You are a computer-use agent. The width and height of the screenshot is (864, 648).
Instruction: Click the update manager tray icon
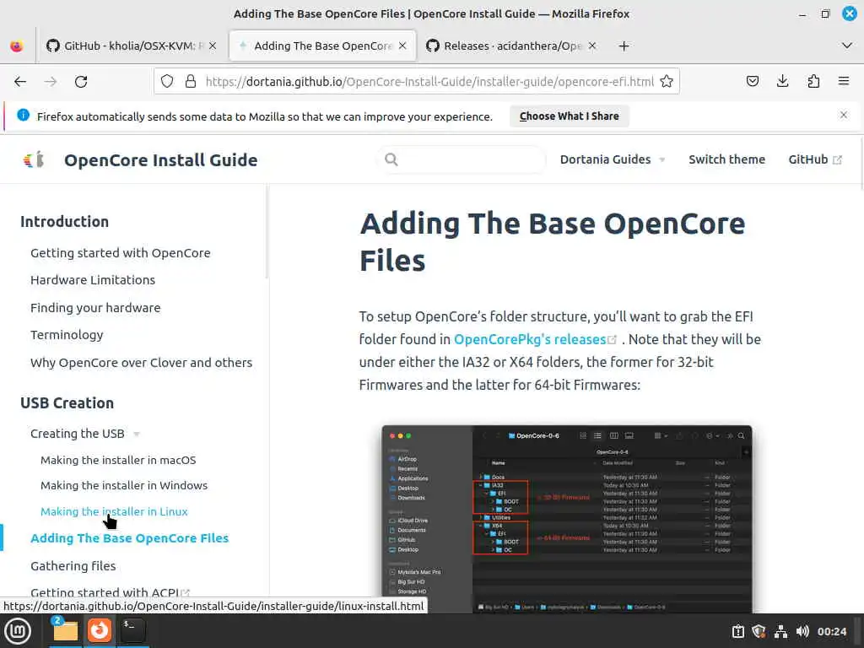pyautogui.click(x=738, y=631)
